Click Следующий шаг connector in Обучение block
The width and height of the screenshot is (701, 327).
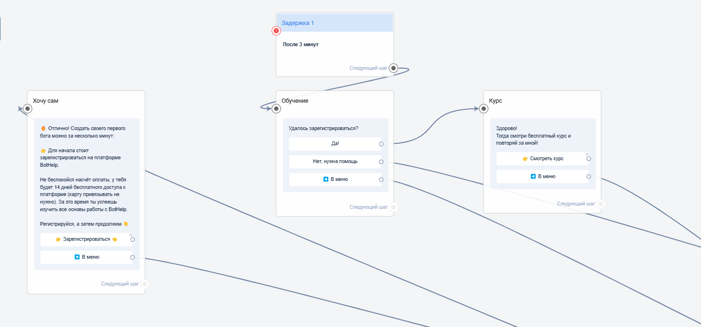pyautogui.click(x=393, y=207)
